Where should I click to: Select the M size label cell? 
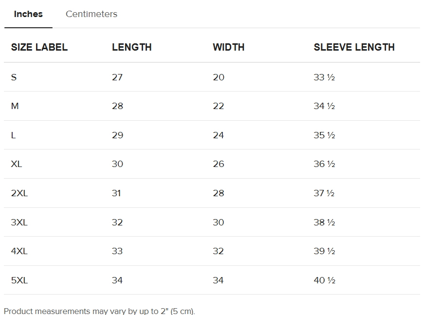pyautogui.click(x=15, y=106)
